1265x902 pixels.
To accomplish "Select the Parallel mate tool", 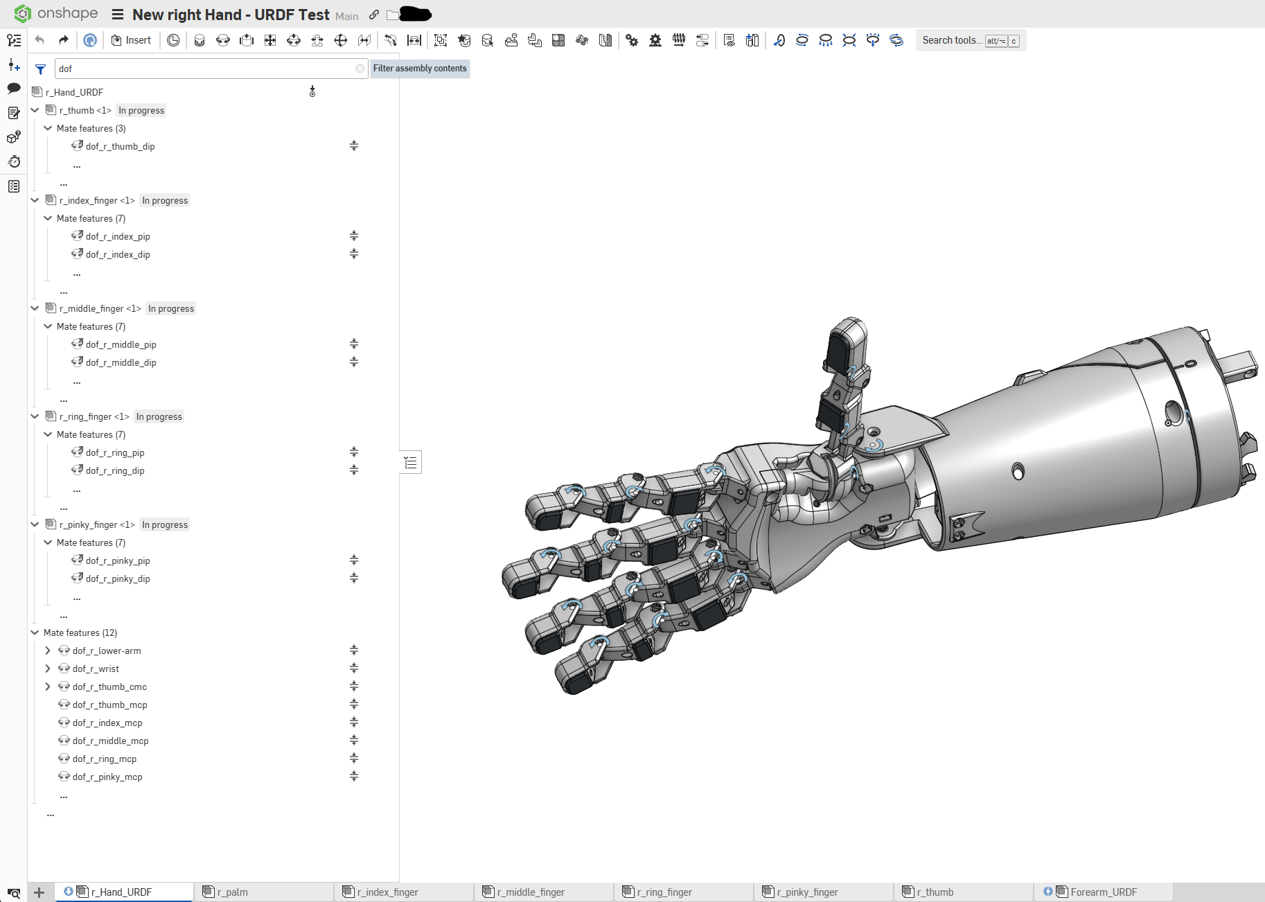I will [364, 40].
